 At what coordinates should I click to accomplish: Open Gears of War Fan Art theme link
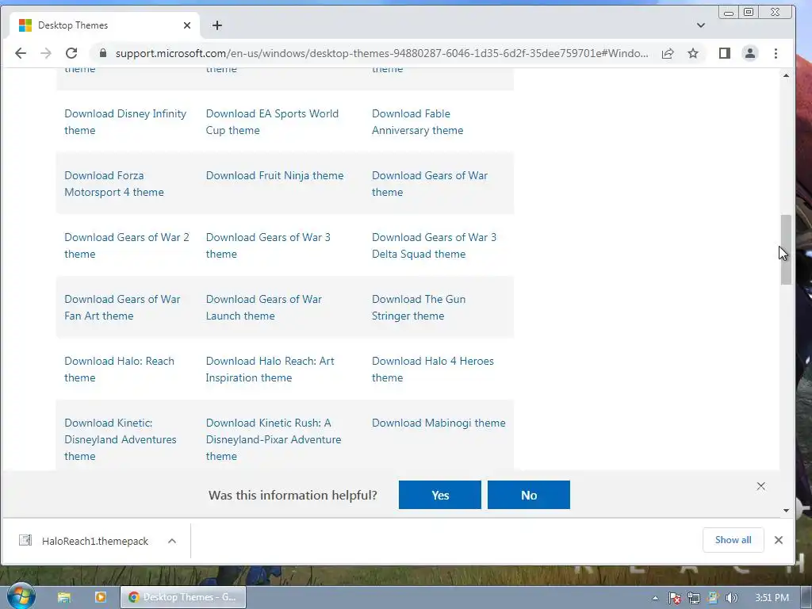[122, 308]
